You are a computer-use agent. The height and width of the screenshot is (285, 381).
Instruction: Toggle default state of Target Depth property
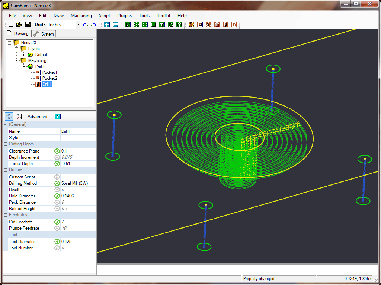coord(57,164)
